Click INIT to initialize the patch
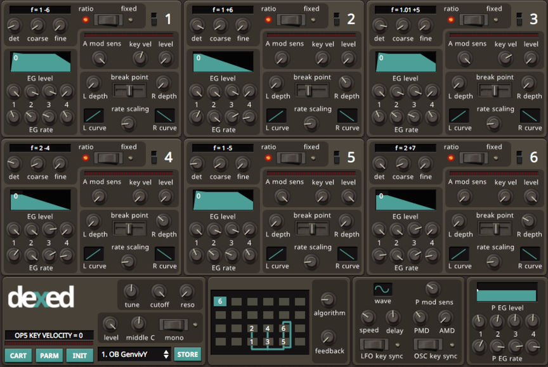548x367 pixels. pos(80,356)
